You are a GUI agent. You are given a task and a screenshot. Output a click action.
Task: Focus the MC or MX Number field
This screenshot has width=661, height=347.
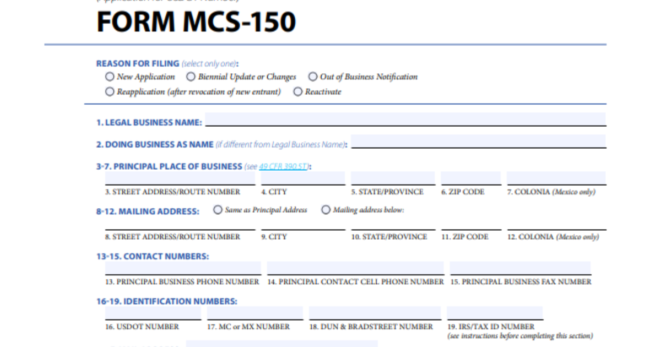coord(254,313)
